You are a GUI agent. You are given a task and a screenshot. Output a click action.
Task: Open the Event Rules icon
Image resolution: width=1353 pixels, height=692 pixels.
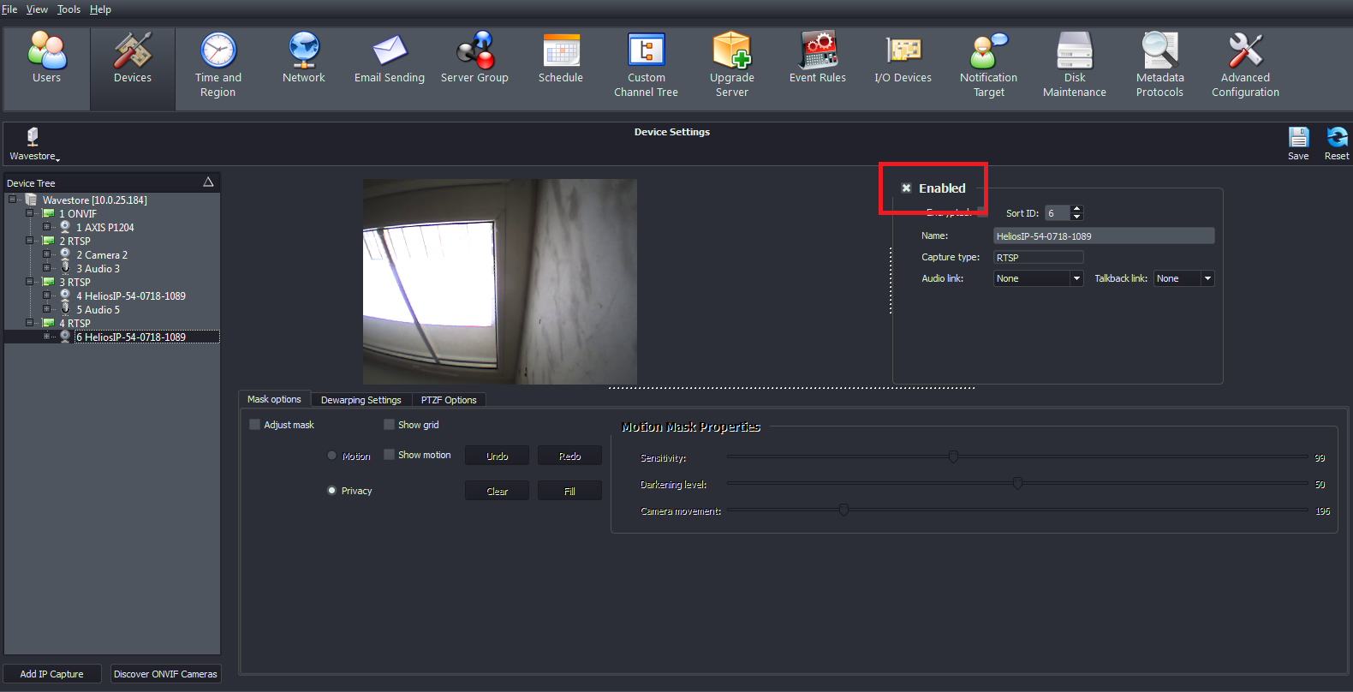[x=818, y=58]
